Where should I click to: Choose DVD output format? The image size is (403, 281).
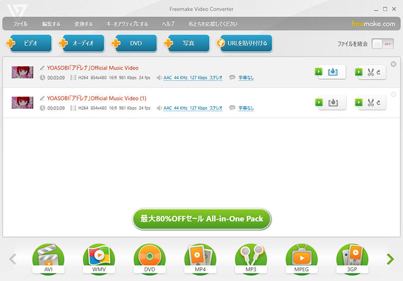pos(150,259)
